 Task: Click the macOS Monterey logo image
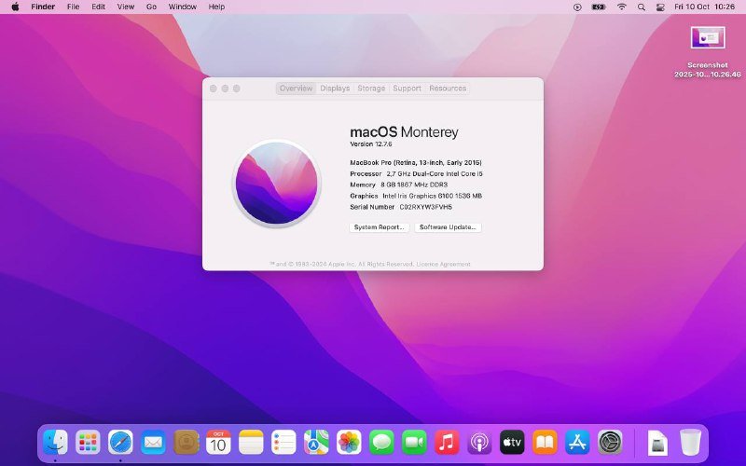276,183
